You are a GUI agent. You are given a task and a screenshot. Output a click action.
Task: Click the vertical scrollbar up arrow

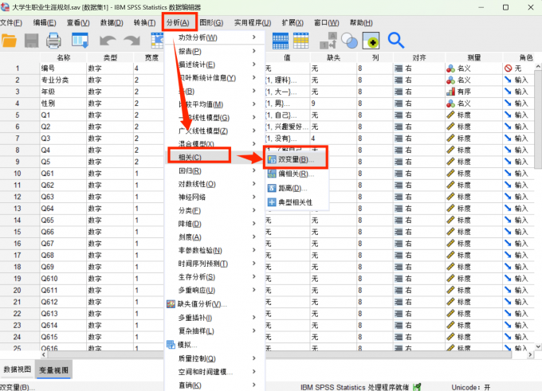538,66
